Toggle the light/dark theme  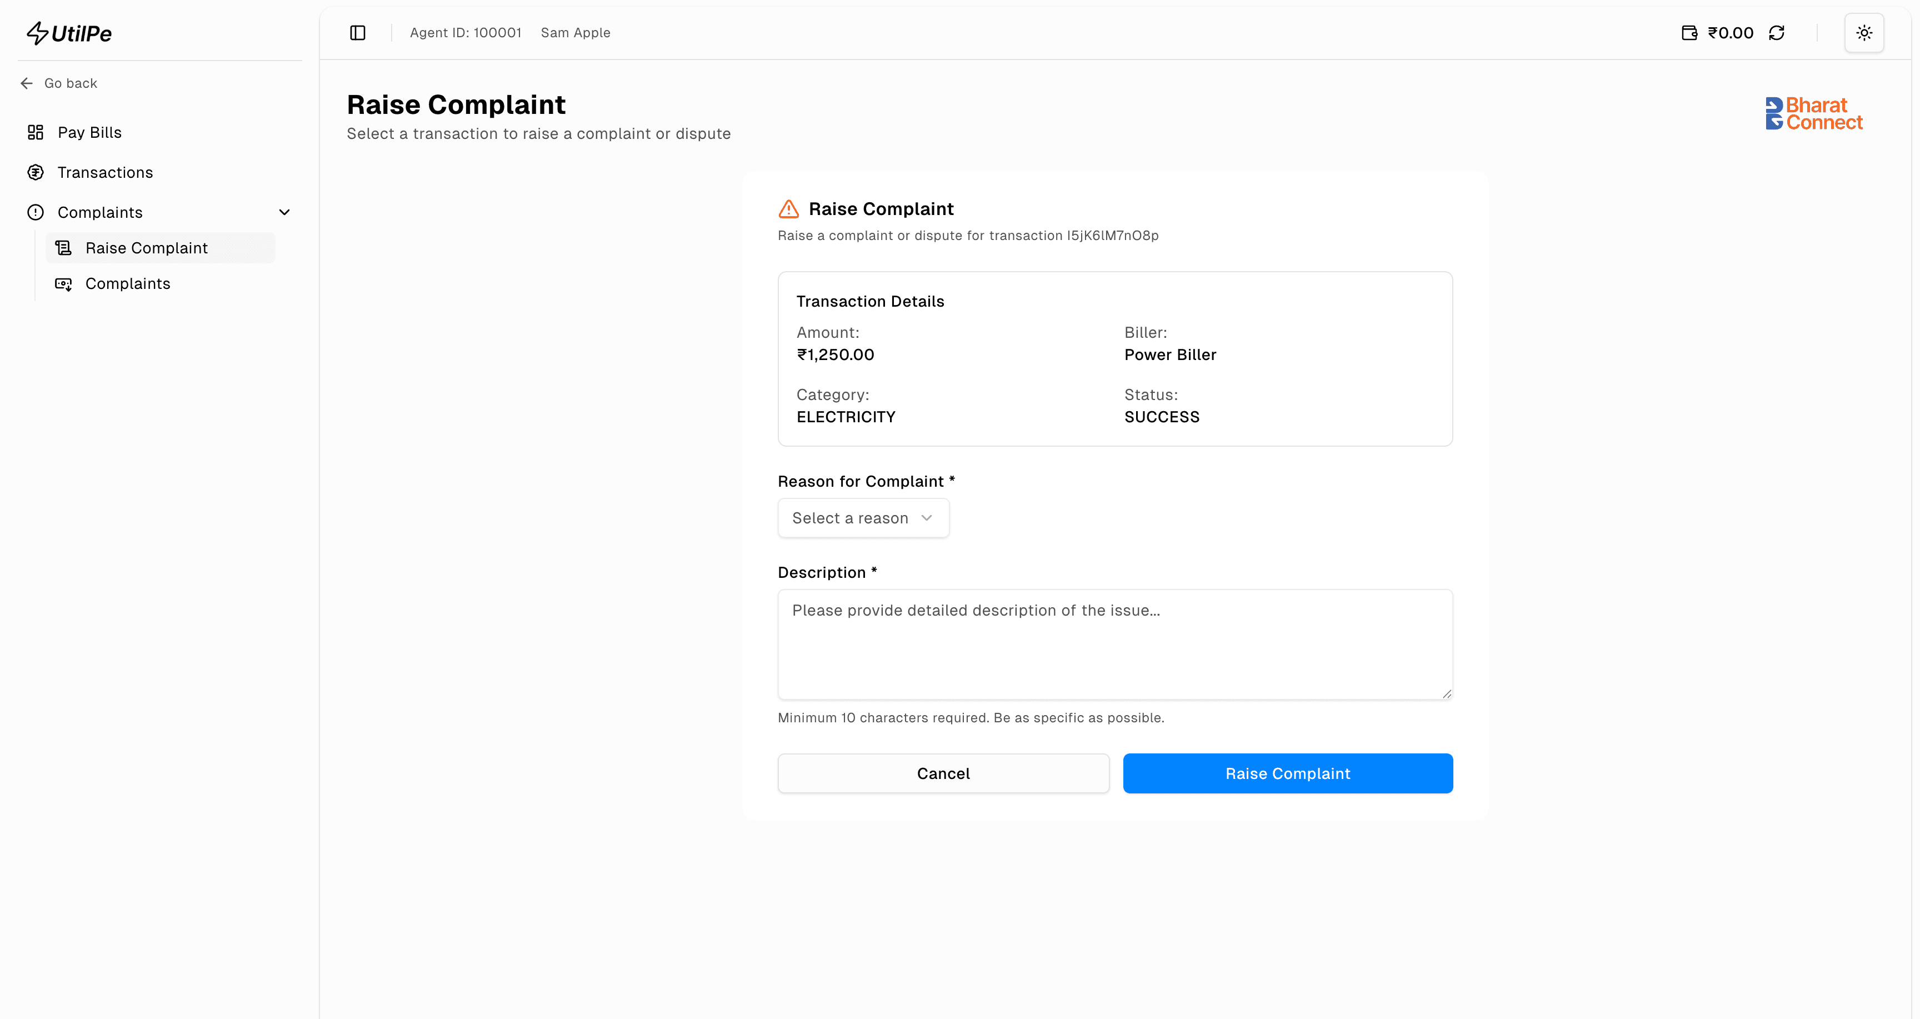click(1864, 32)
